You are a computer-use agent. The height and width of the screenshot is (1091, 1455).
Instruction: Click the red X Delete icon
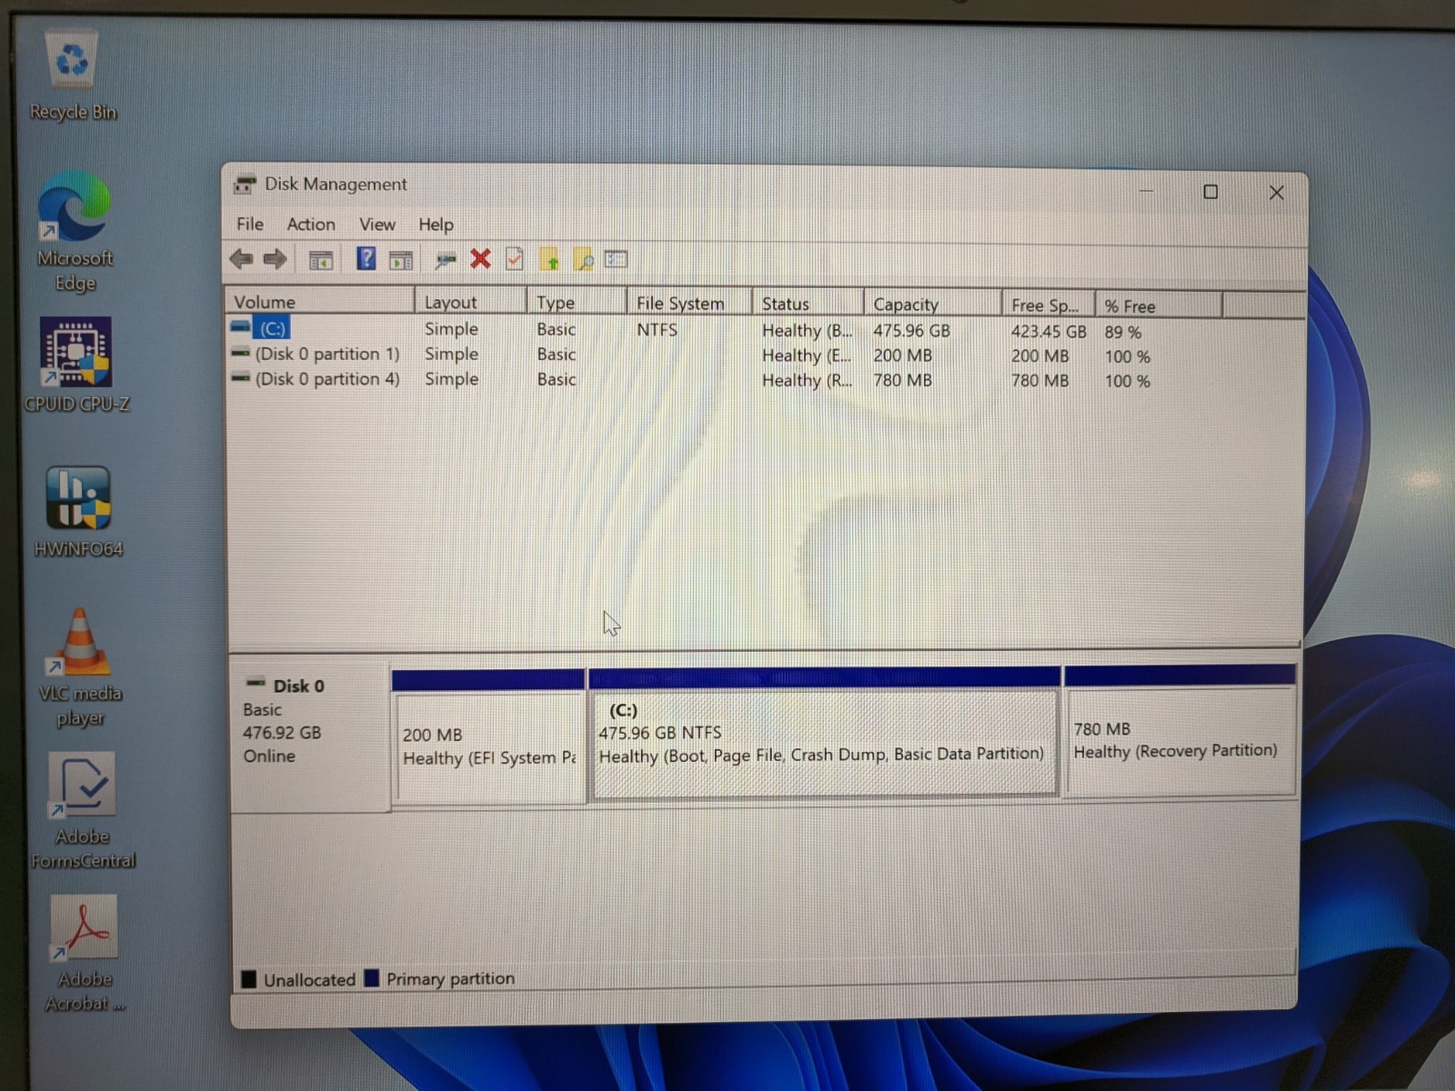pyautogui.click(x=480, y=259)
